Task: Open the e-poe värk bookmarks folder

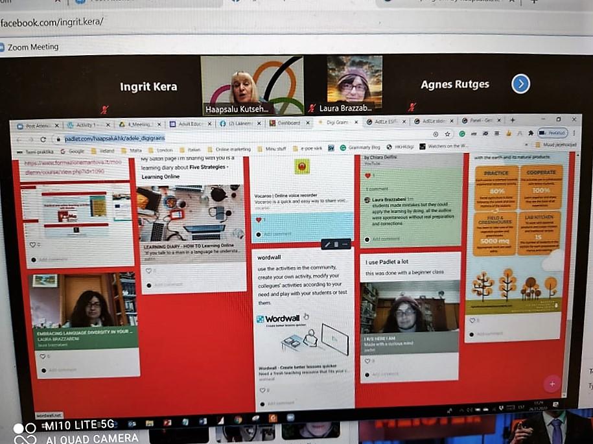Action: tap(307, 148)
